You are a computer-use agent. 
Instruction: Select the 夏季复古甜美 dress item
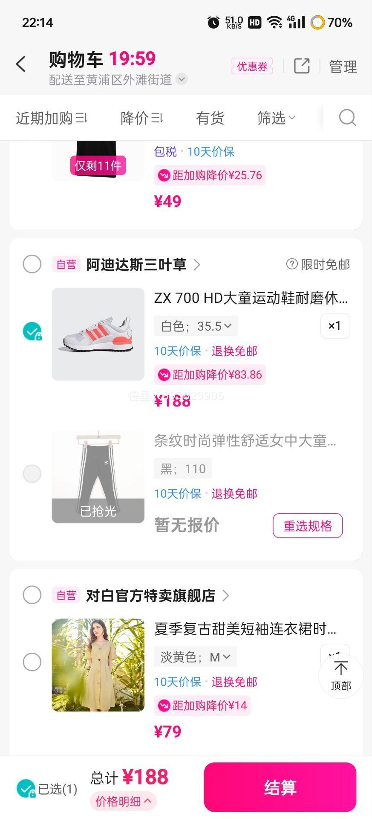coord(32,662)
